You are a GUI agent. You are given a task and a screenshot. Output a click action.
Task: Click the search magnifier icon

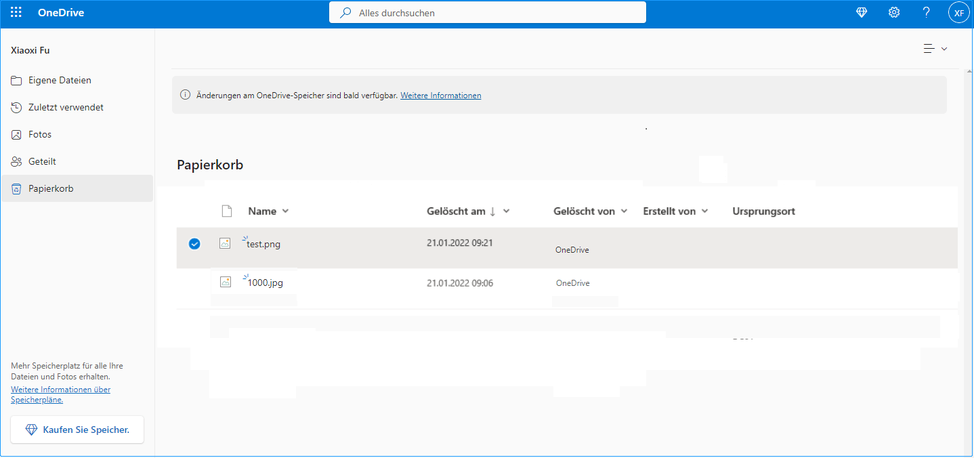click(x=345, y=13)
